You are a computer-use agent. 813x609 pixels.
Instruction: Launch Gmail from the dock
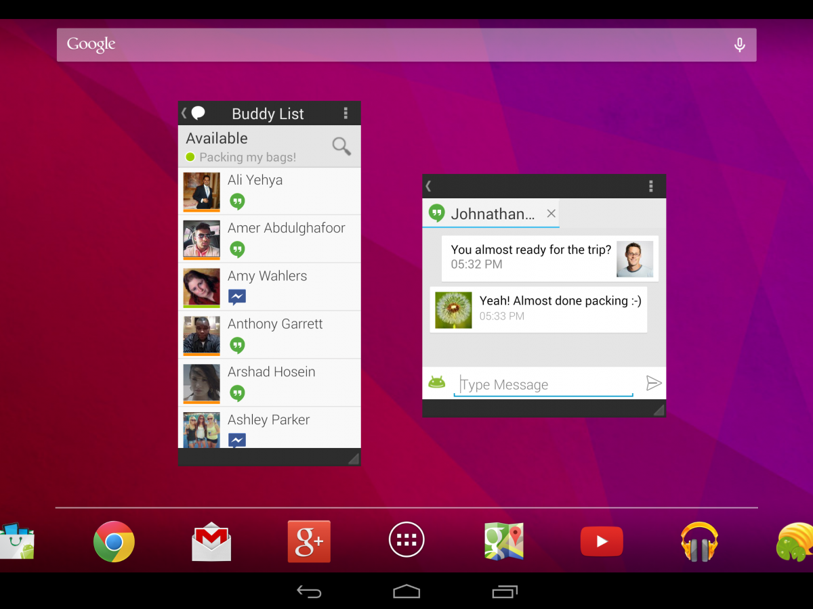pyautogui.click(x=211, y=541)
